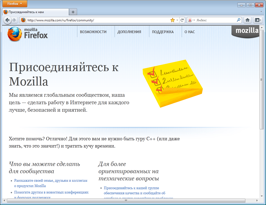Click the site identity favicon in the address bar

pos(23,20)
